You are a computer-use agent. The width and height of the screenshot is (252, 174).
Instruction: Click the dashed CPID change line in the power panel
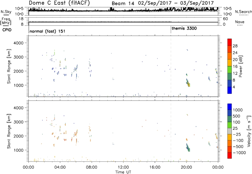click(171, 66)
